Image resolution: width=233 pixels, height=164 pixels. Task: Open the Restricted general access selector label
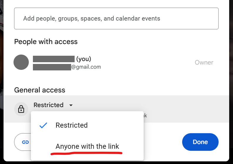(x=48, y=105)
